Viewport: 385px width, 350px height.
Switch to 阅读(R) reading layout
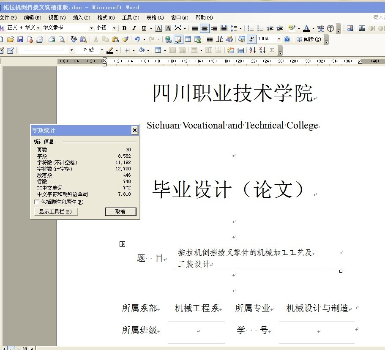coord(309,39)
